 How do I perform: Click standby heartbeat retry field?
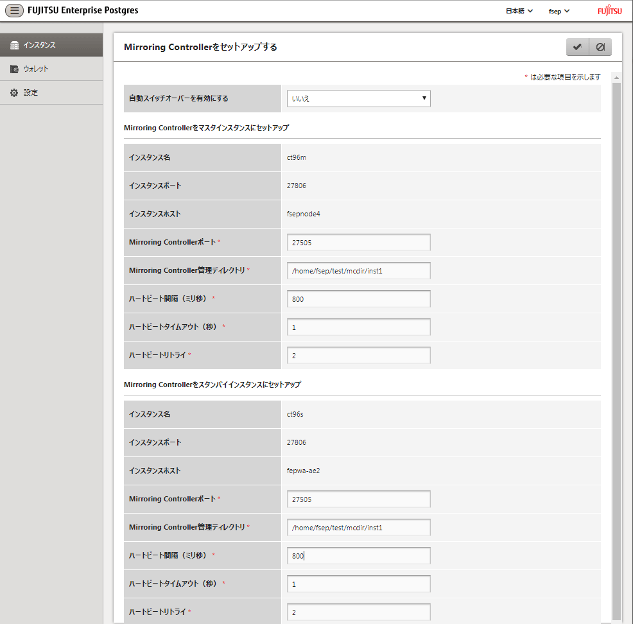pos(358,612)
